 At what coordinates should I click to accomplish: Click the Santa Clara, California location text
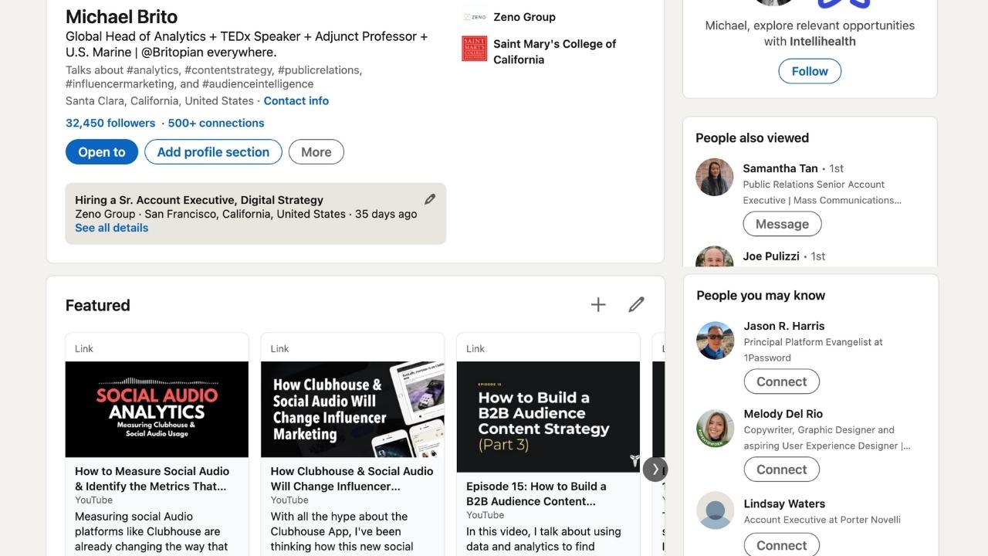[x=160, y=101]
